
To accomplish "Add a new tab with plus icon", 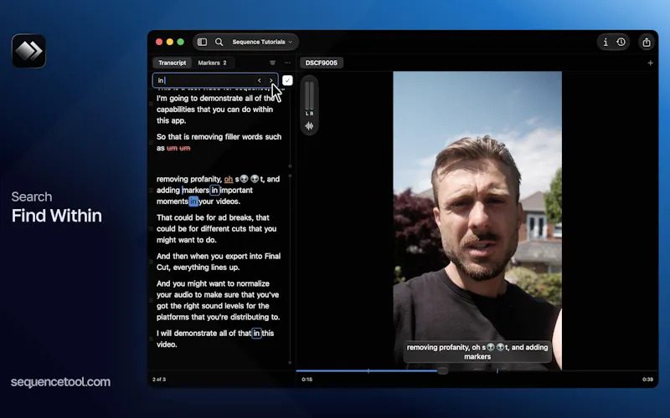I will pos(651,63).
